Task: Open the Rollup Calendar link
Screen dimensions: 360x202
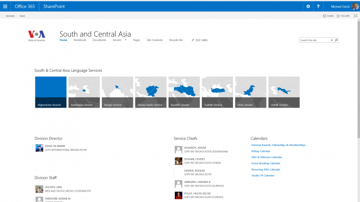Action: pos(261,151)
